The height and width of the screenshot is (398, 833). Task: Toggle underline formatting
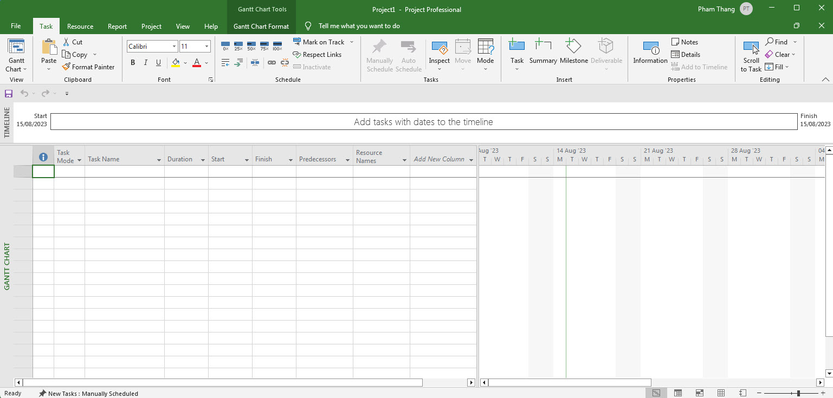pyautogui.click(x=158, y=62)
